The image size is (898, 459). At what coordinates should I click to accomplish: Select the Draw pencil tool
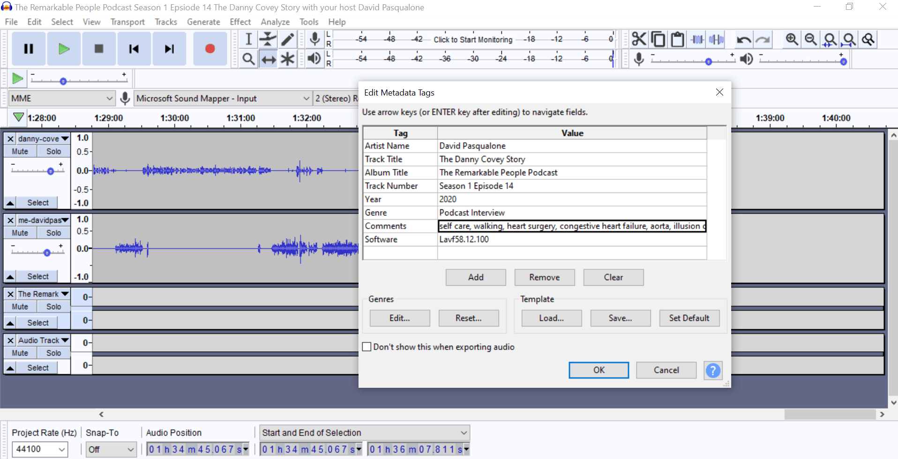click(288, 39)
